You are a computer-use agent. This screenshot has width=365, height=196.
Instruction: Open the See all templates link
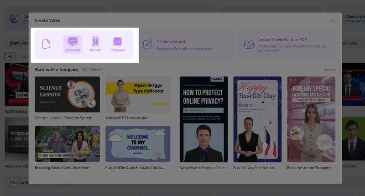coord(330,70)
